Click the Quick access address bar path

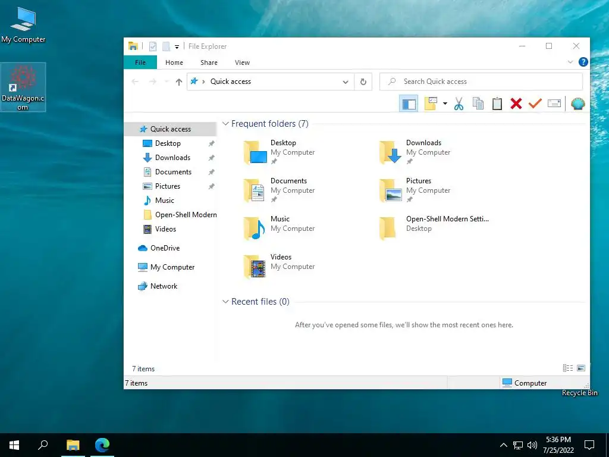[x=231, y=82]
